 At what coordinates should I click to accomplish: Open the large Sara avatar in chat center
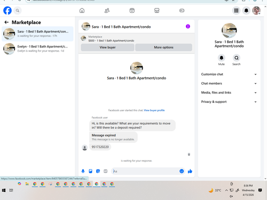coord(137,68)
